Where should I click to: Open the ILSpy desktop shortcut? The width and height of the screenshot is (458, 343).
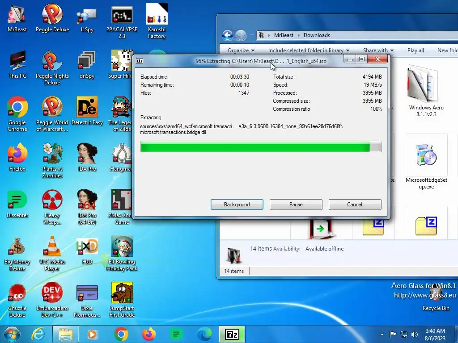87,18
